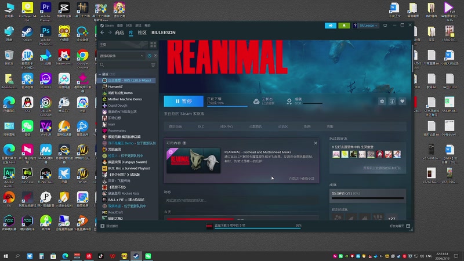This screenshot has height=261, width=464.
Task: Open the Friends menu in Steam
Action: (x=129, y=26)
